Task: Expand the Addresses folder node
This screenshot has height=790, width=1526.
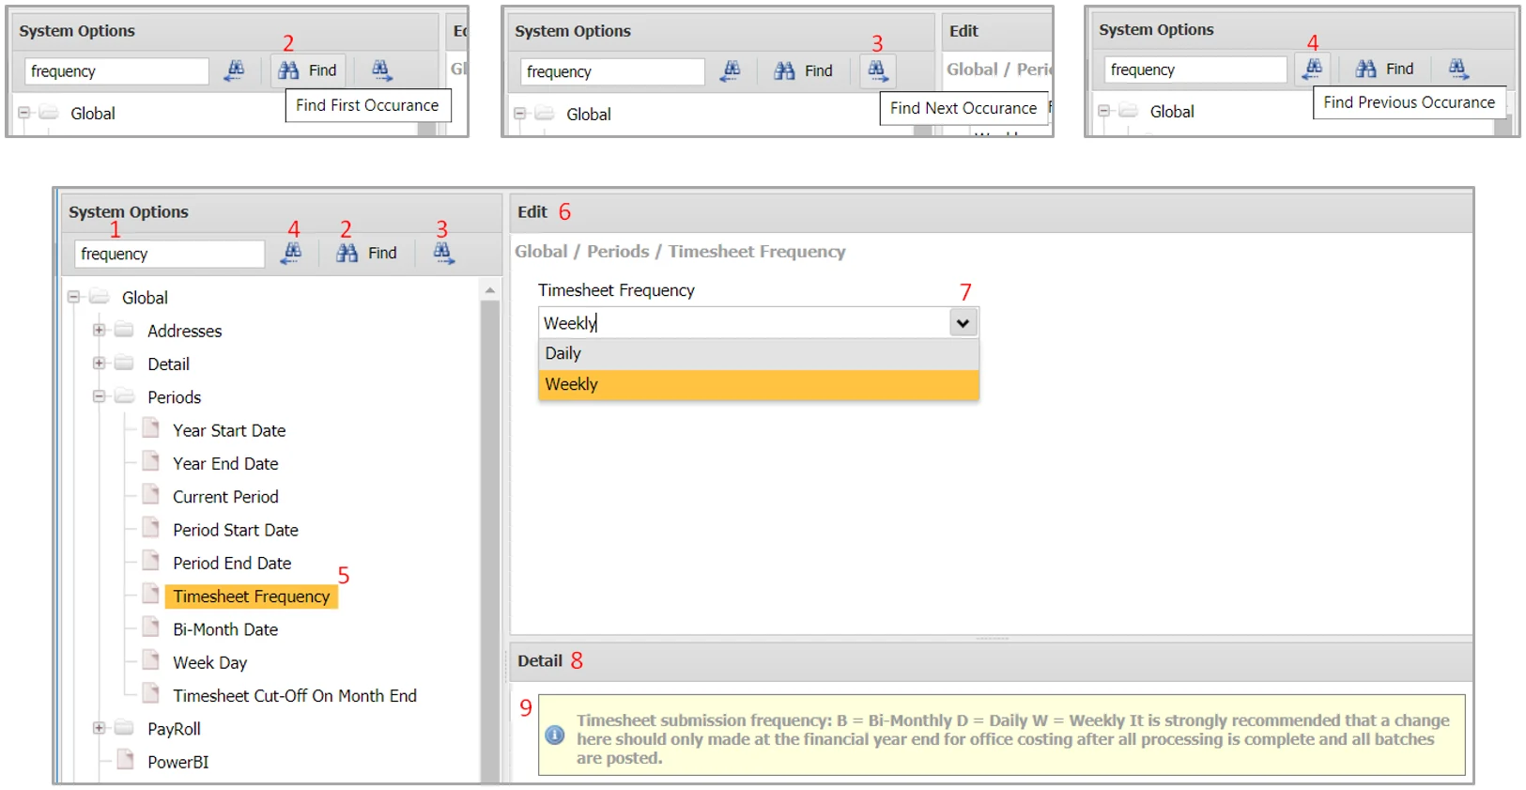Action: tap(99, 330)
